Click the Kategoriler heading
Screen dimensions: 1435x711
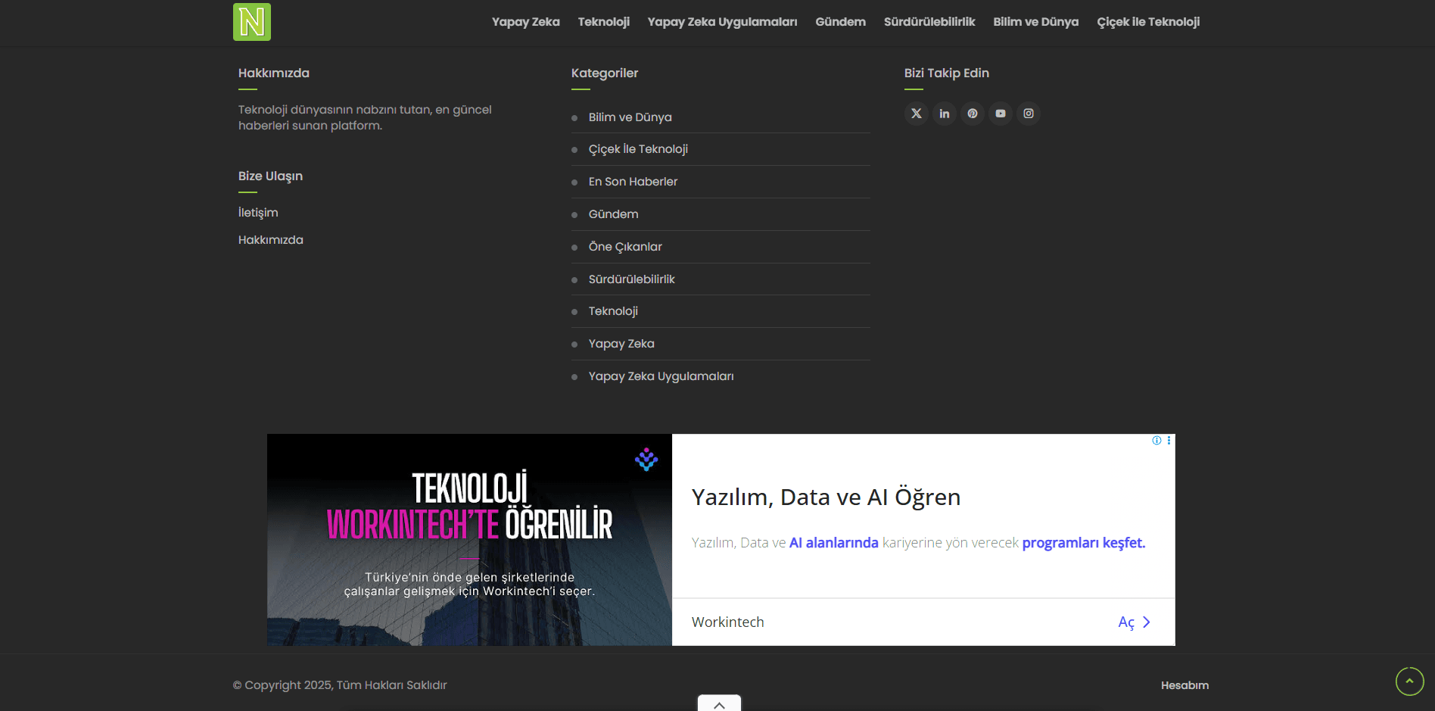605,73
